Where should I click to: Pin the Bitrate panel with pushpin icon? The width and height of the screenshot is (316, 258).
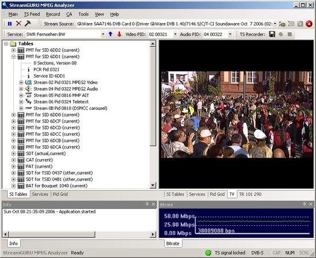tap(305, 204)
